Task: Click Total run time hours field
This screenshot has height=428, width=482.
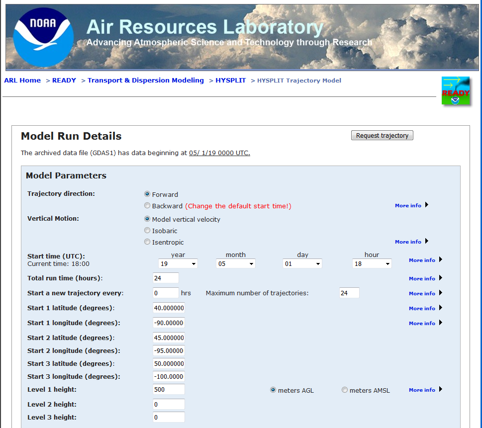Action: (166, 278)
